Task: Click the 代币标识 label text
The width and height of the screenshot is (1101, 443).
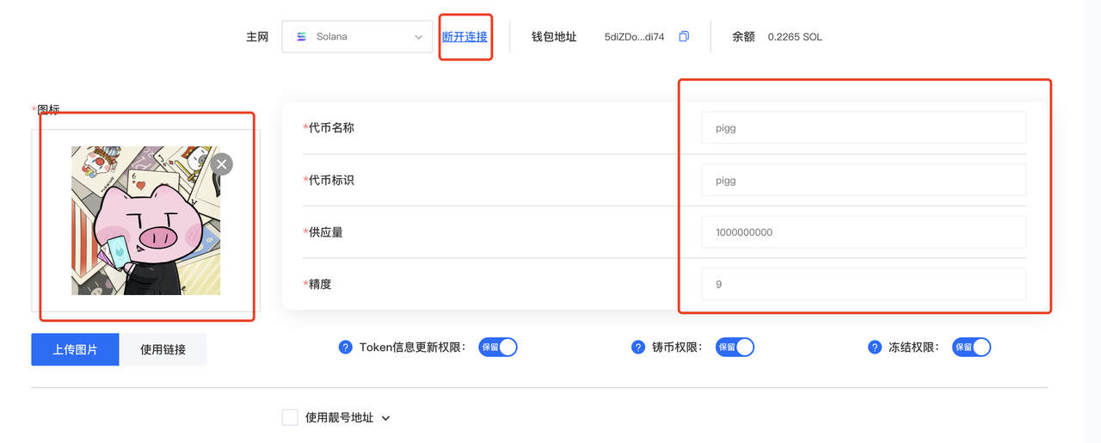Action: tap(331, 180)
